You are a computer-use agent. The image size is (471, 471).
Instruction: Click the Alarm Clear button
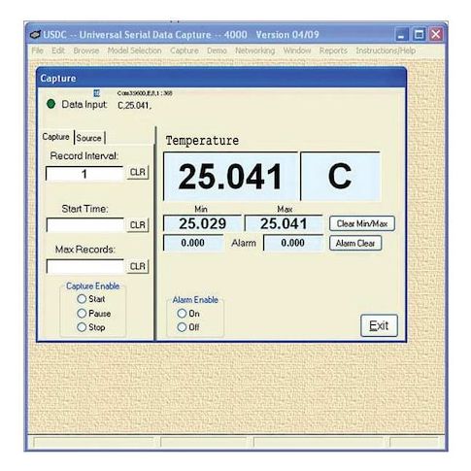(355, 243)
